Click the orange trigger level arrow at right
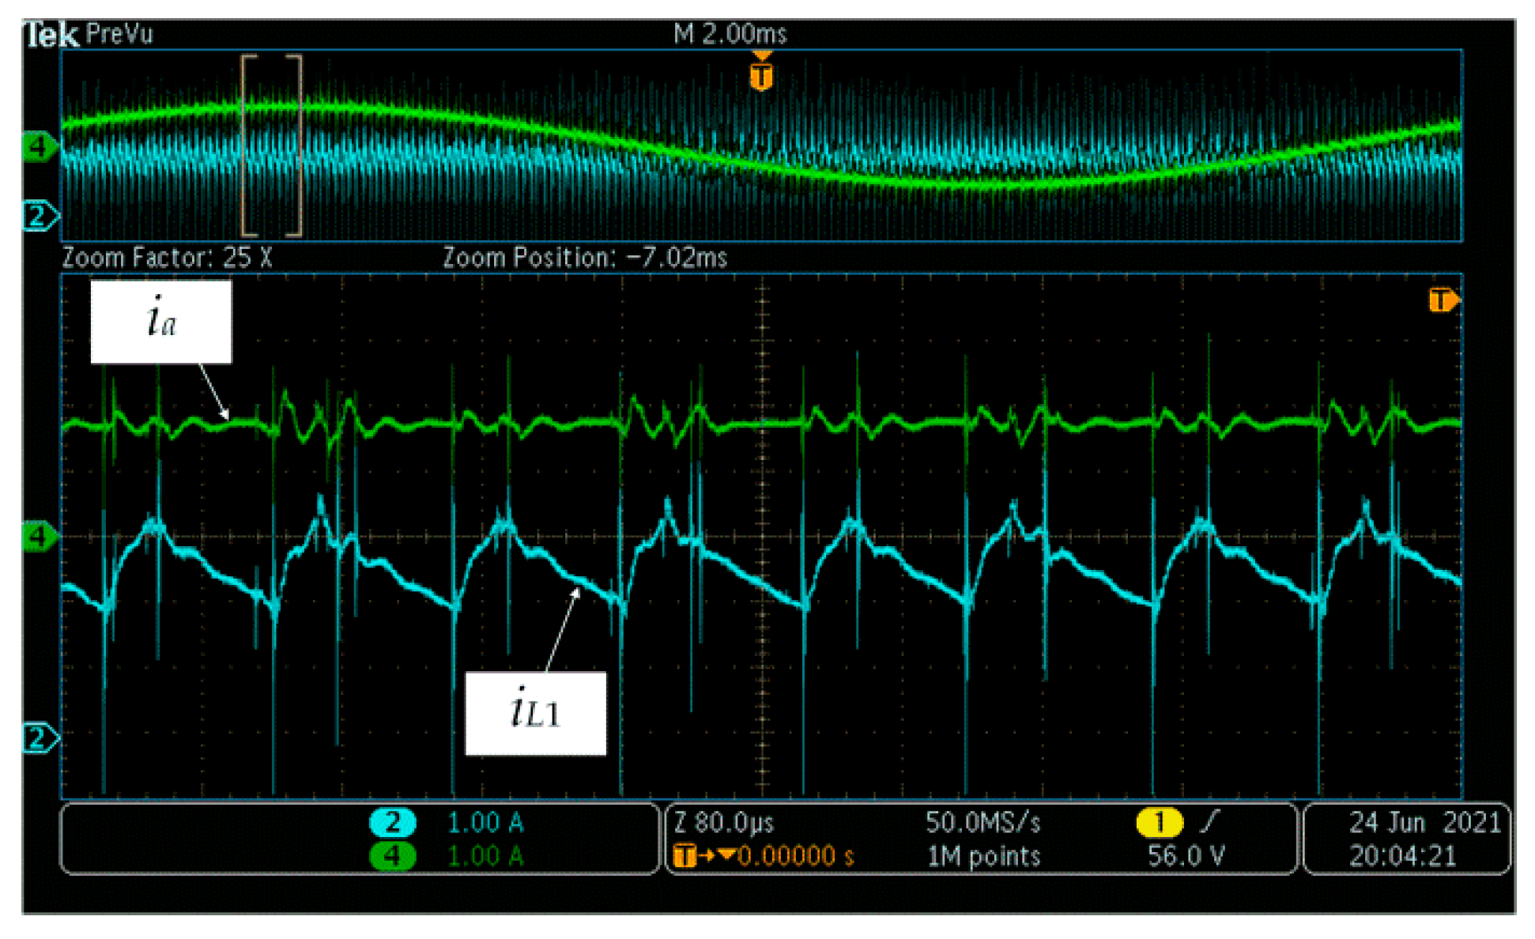 1443,301
